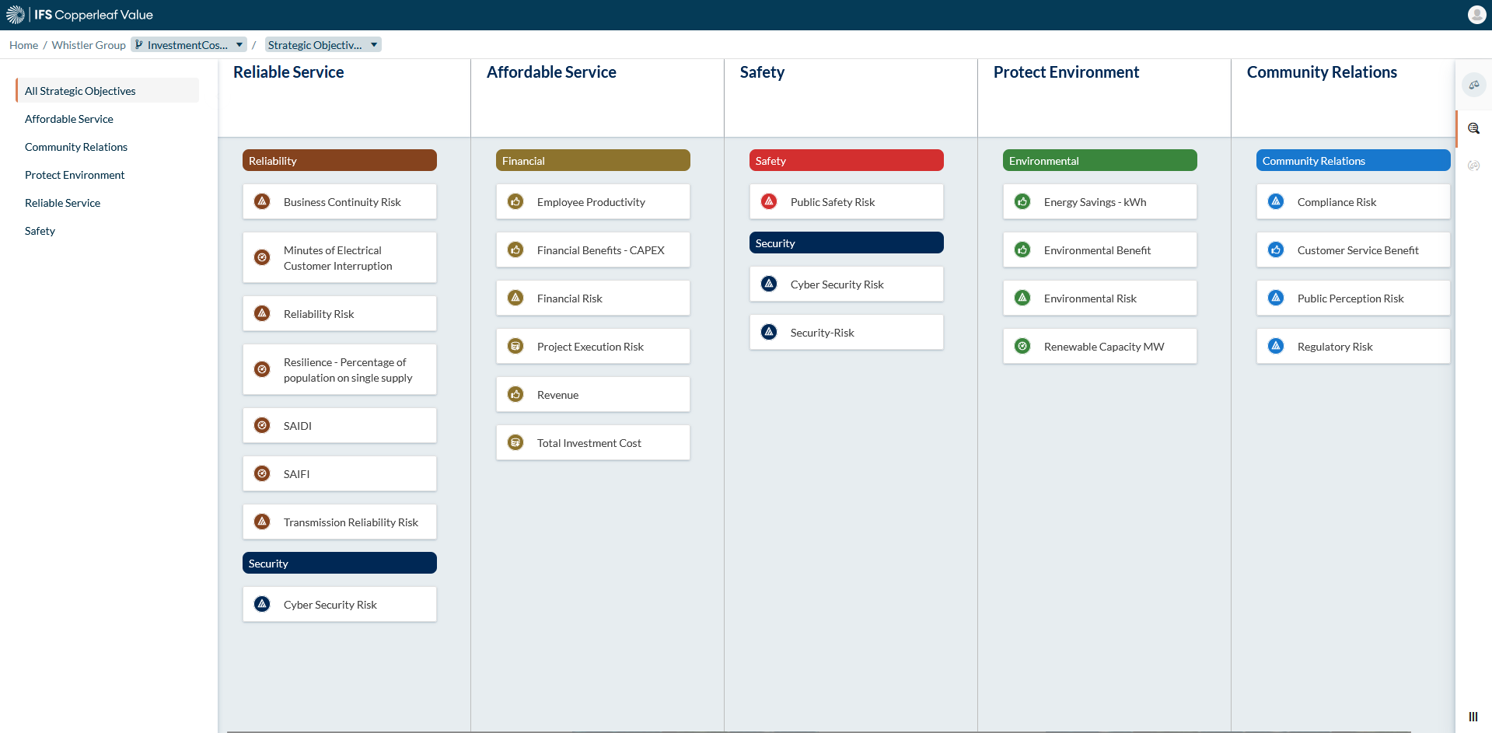Screen dimensions: 1492x733
Task: Select Protect Environment in left sidebar
Action: click(75, 175)
